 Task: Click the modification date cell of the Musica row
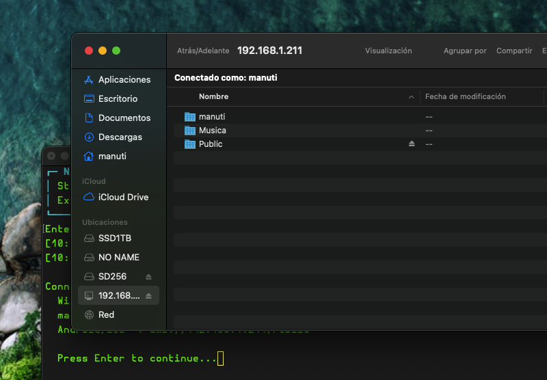[x=429, y=131]
